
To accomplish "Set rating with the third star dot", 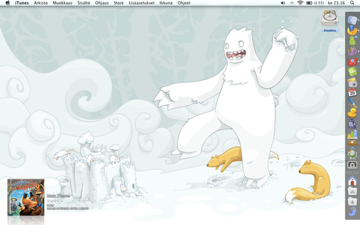I will point(55,200).
